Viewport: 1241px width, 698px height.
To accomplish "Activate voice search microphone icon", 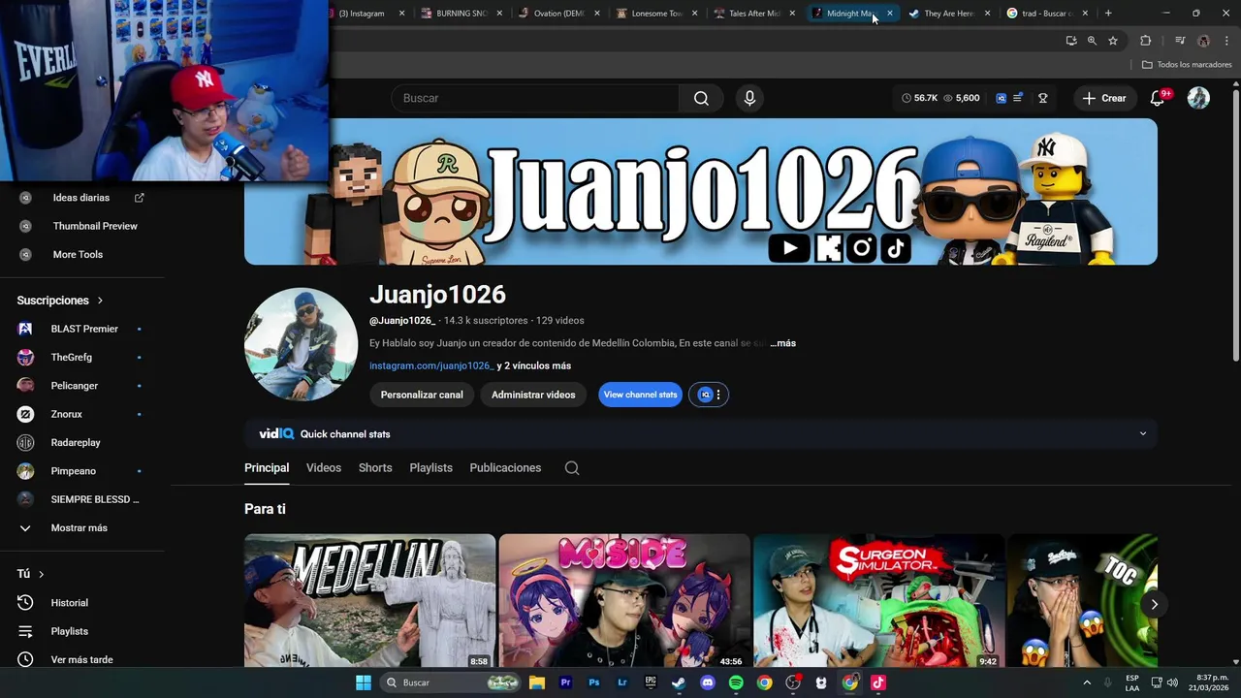I will (748, 98).
